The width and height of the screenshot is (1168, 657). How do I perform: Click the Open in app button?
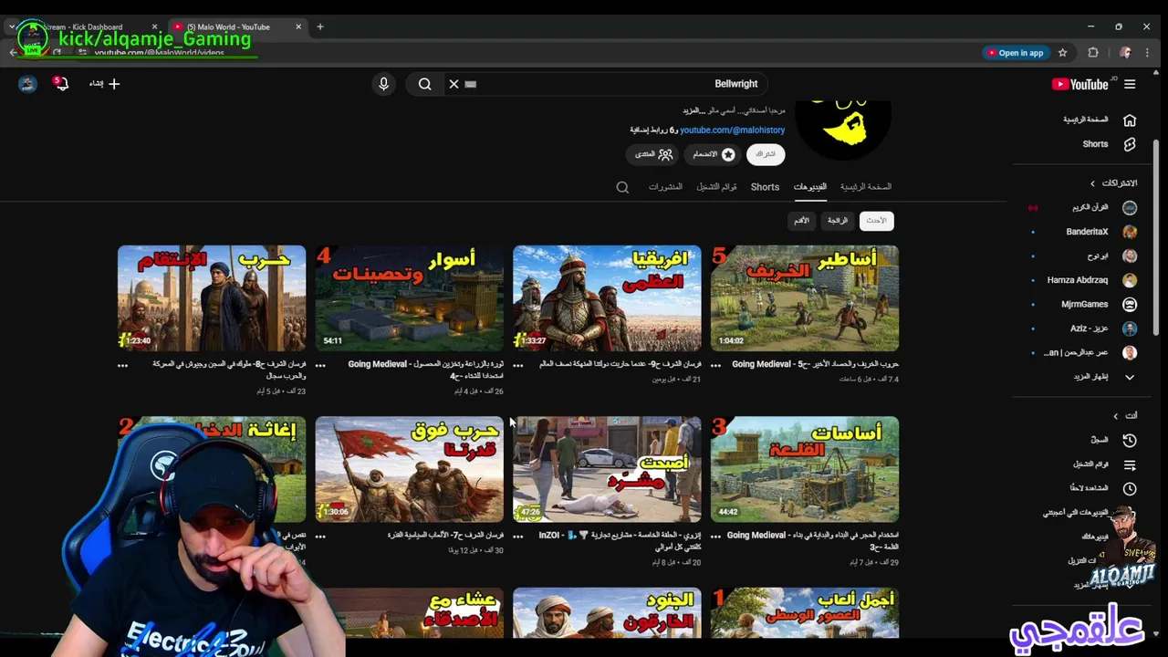coord(1014,53)
